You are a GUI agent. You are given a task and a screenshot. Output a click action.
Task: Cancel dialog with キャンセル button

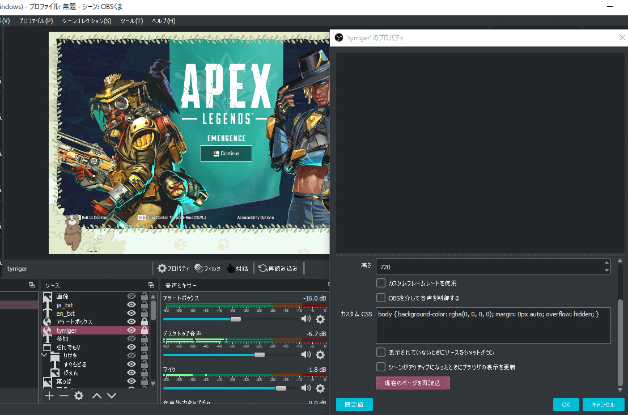[x=604, y=405]
